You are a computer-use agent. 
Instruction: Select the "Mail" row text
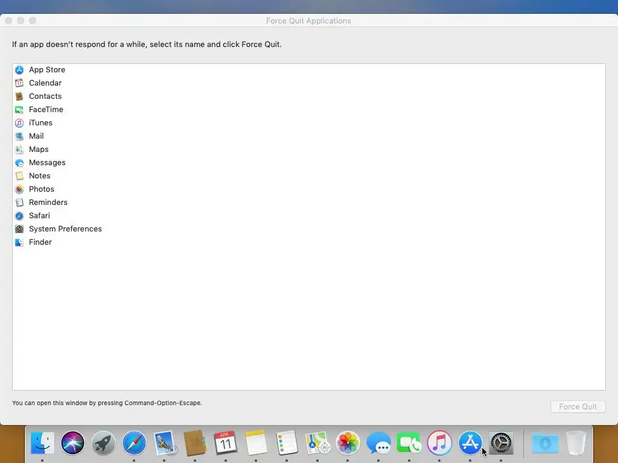point(36,136)
